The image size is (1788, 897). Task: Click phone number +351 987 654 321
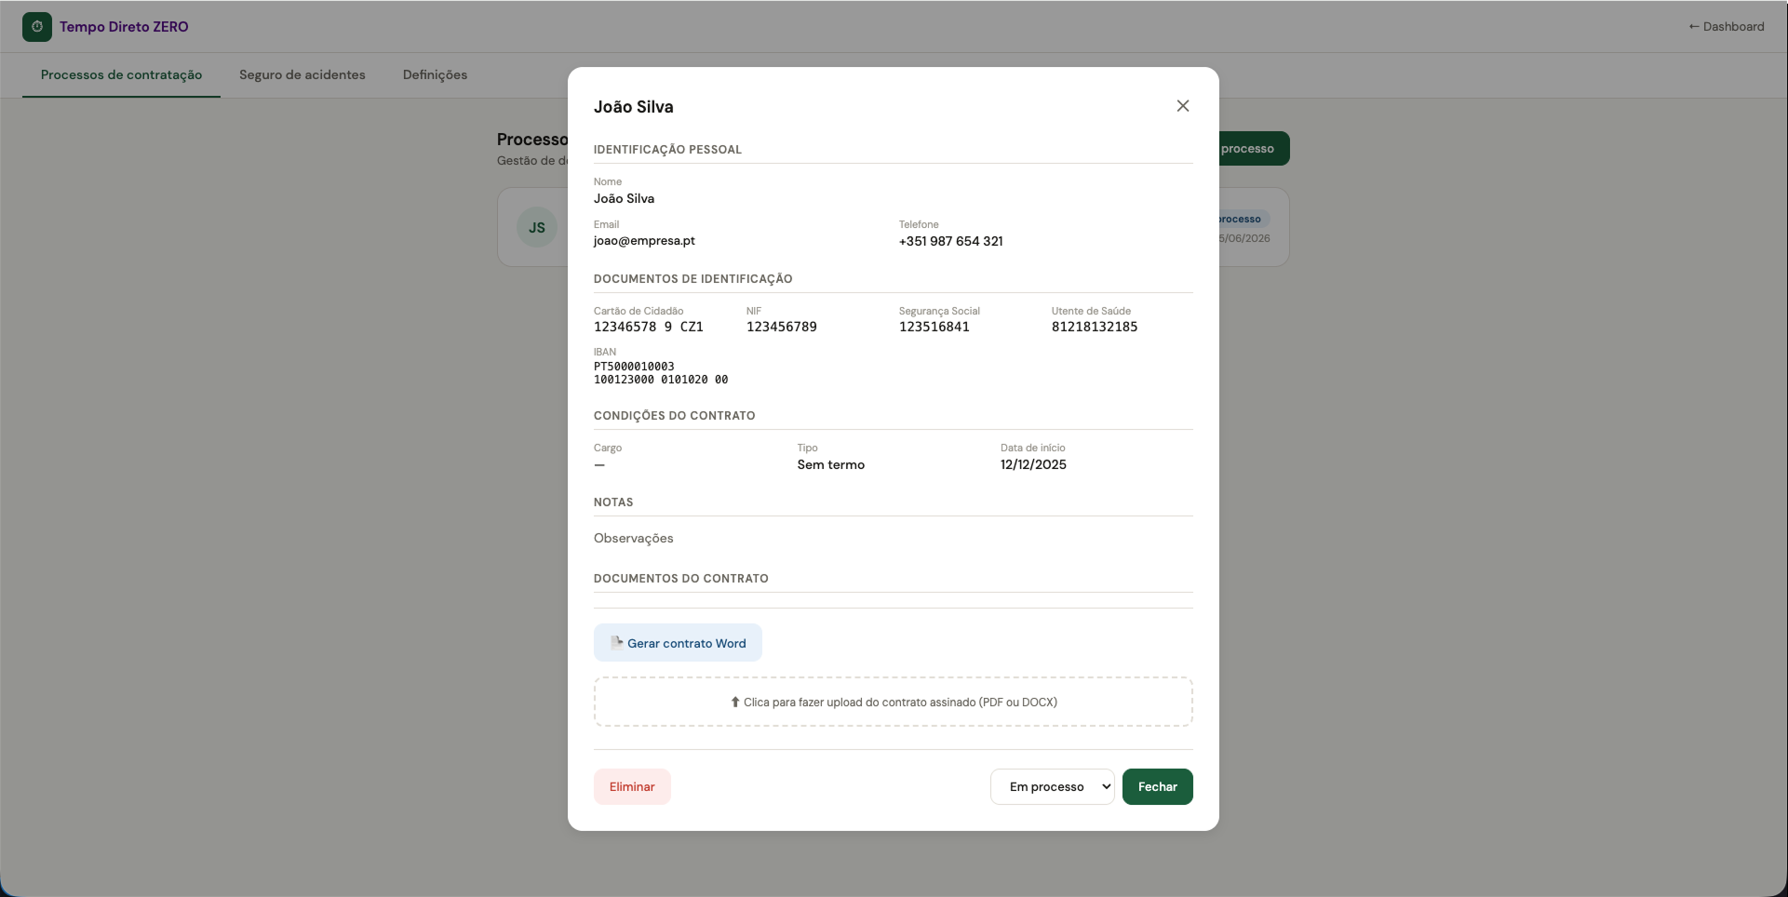click(951, 241)
